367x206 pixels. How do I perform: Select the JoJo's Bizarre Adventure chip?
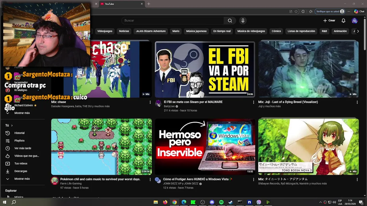pyautogui.click(x=151, y=31)
